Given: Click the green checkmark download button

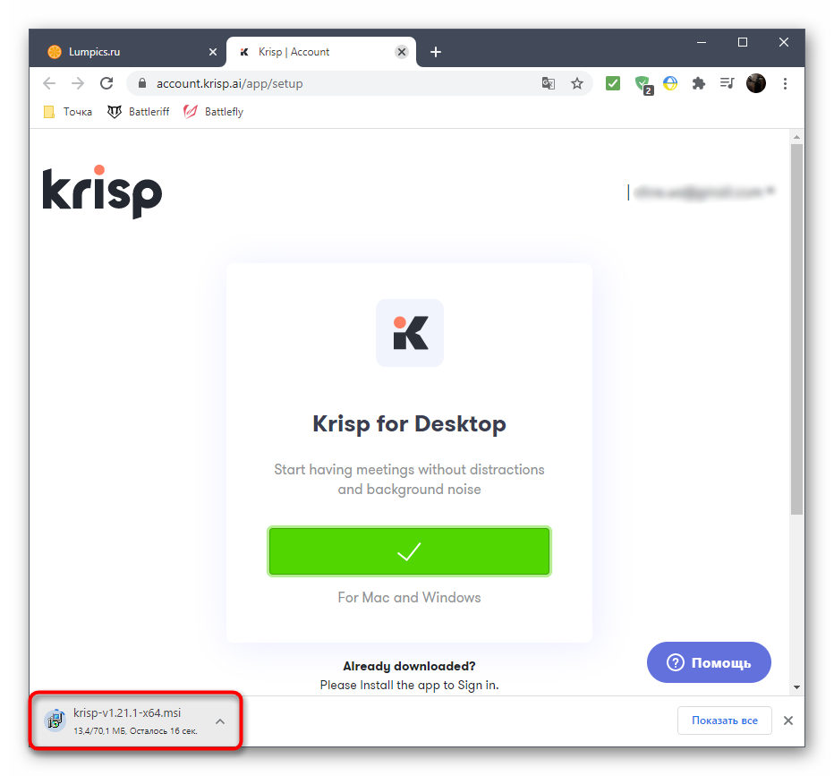Looking at the screenshot, I should point(409,551).
